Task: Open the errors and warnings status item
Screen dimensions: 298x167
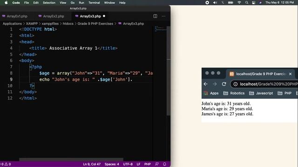Action: [x=6, y=164]
